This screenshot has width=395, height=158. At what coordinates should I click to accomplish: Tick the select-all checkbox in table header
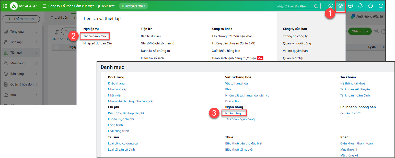coord(56,47)
